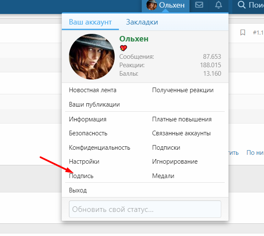Click the heart badge under username
The width and height of the screenshot is (264, 236).
[124, 48]
